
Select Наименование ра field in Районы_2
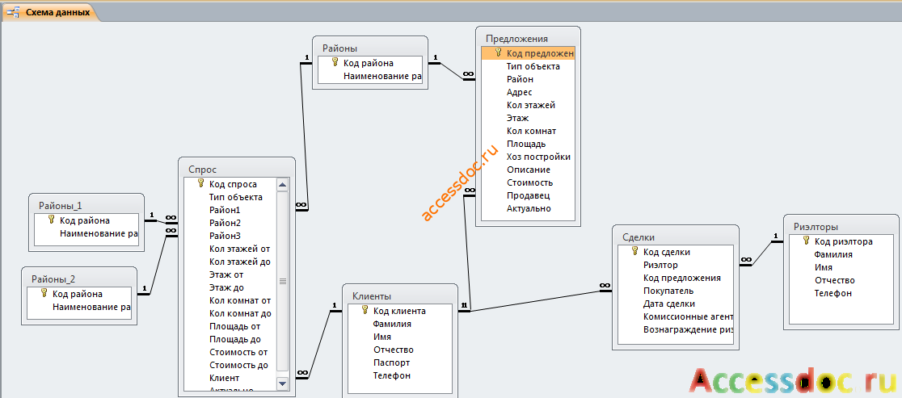(x=91, y=307)
